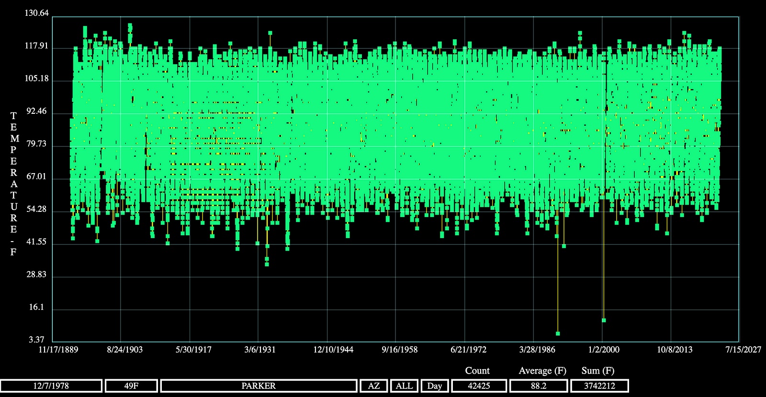Click the 92.46 y-axis label

pos(36,111)
